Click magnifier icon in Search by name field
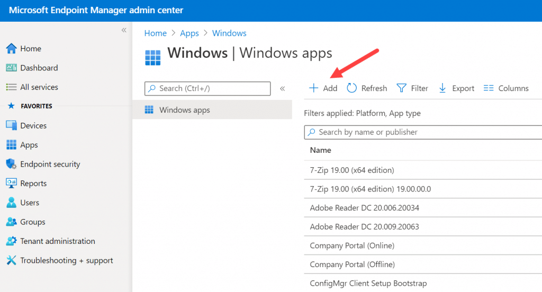 tap(312, 132)
